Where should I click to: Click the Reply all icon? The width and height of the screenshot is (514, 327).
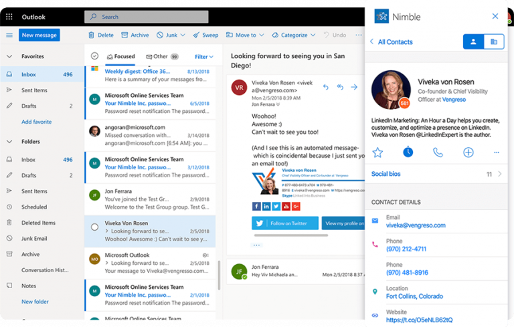340,87
